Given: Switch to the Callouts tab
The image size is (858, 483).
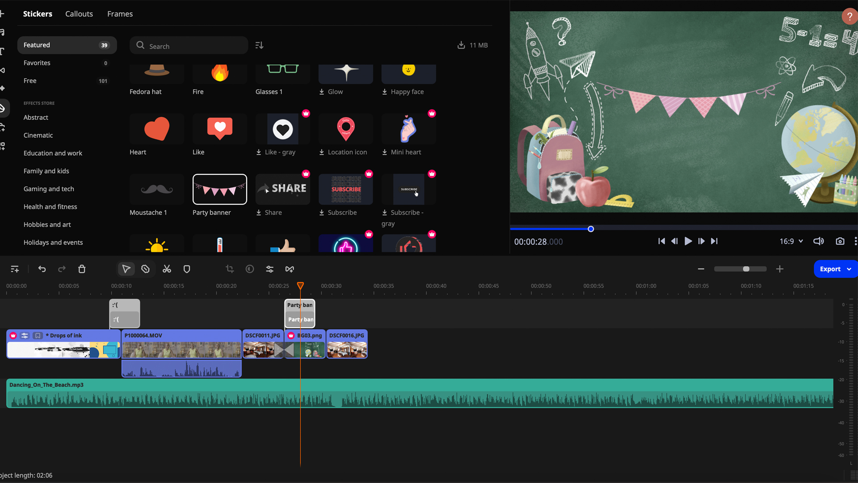Looking at the screenshot, I should click(79, 14).
